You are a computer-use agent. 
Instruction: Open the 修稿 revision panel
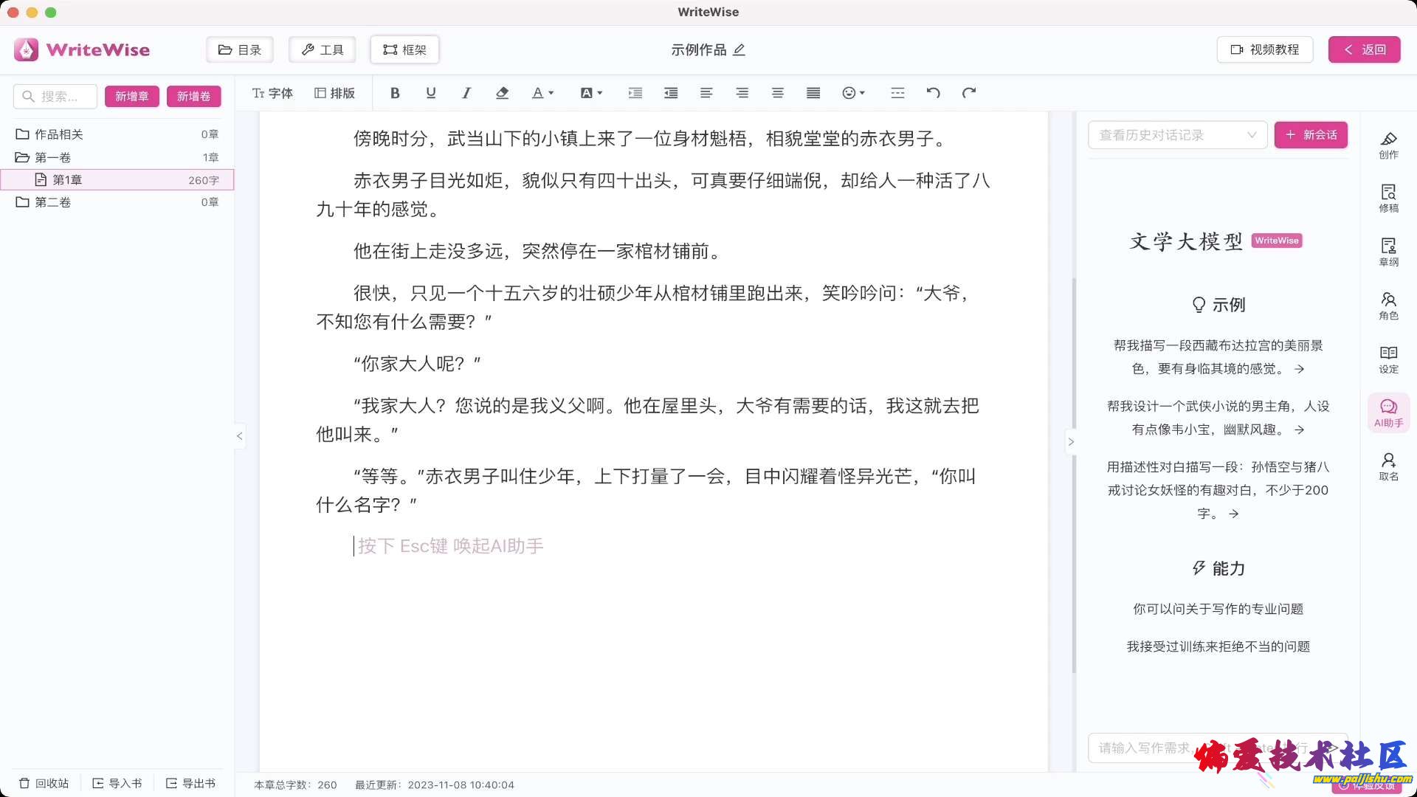pos(1388,198)
